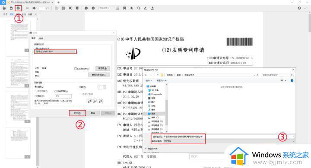
Task: Open the first page thumbnail
Action: click(x=18, y=36)
